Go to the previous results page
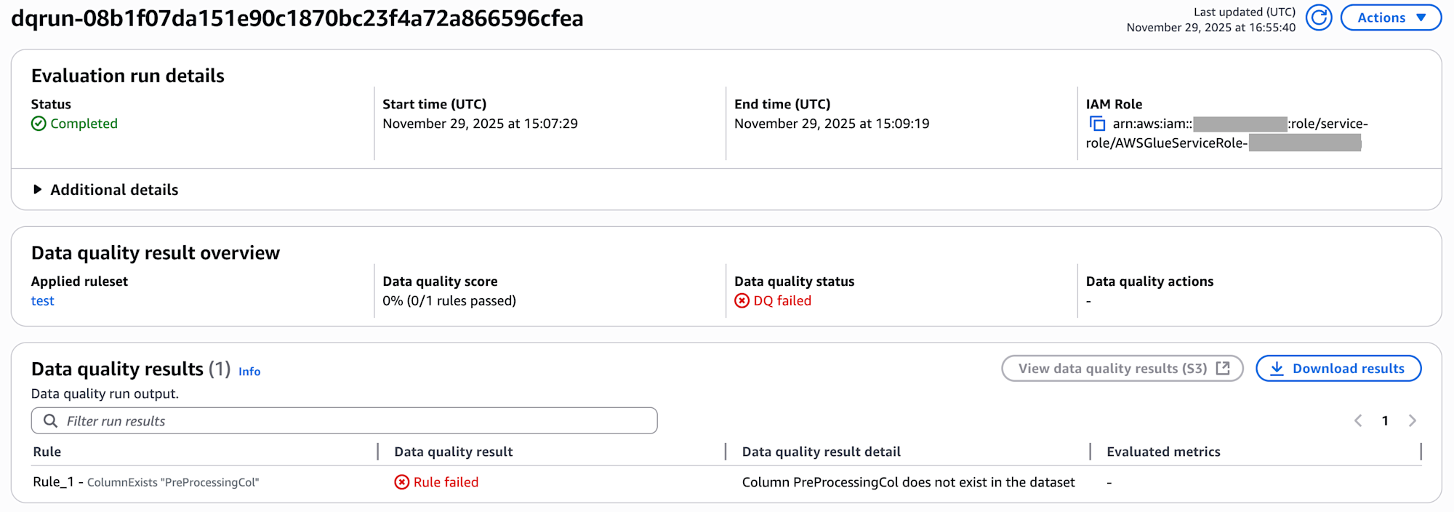The width and height of the screenshot is (1454, 512). coord(1358,421)
